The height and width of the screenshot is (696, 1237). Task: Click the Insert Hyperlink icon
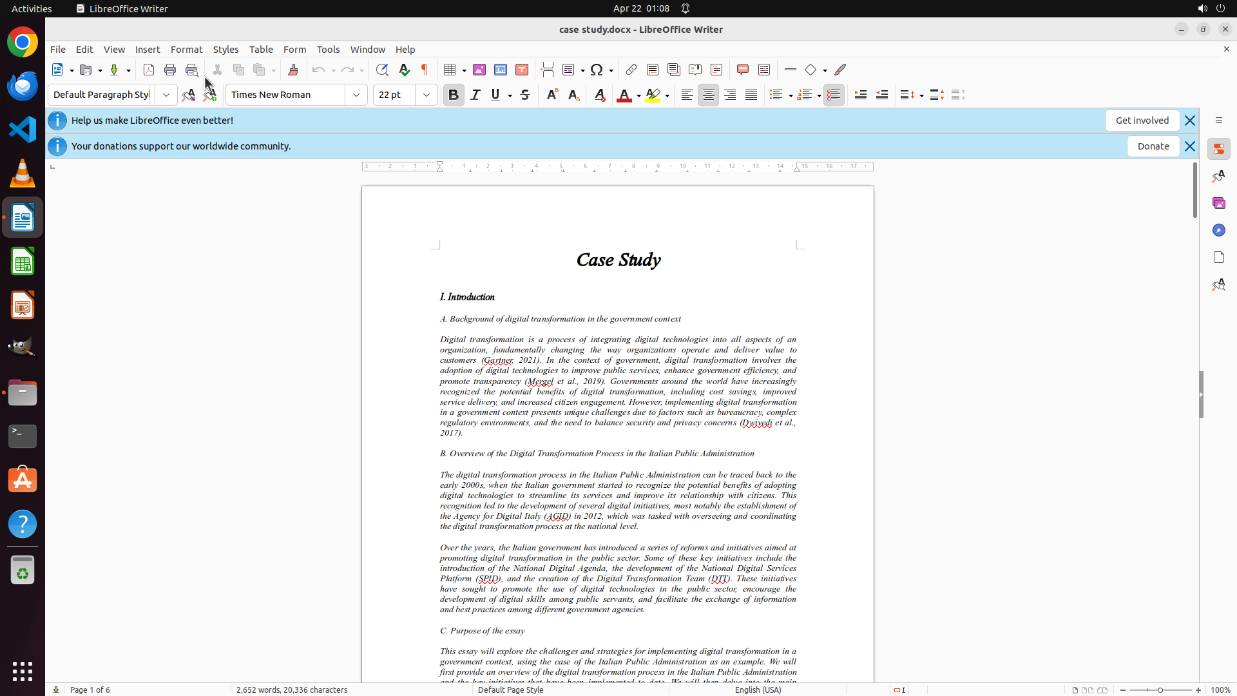[631, 70]
